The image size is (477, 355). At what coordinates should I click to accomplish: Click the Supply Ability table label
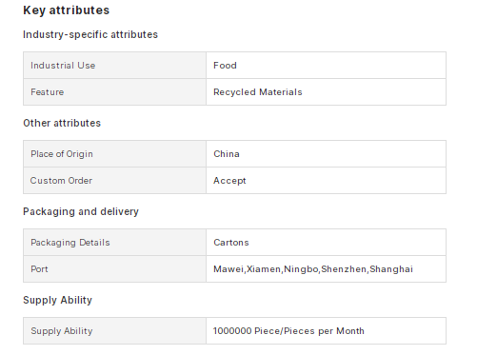(62, 331)
